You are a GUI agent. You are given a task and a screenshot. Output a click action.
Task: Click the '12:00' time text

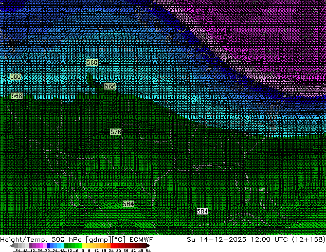pos(261,240)
